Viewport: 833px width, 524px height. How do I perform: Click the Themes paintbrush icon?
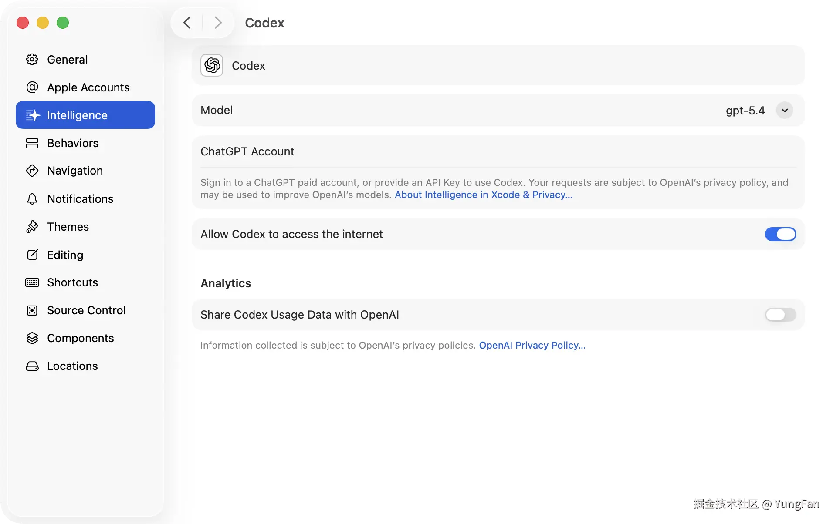(x=32, y=227)
